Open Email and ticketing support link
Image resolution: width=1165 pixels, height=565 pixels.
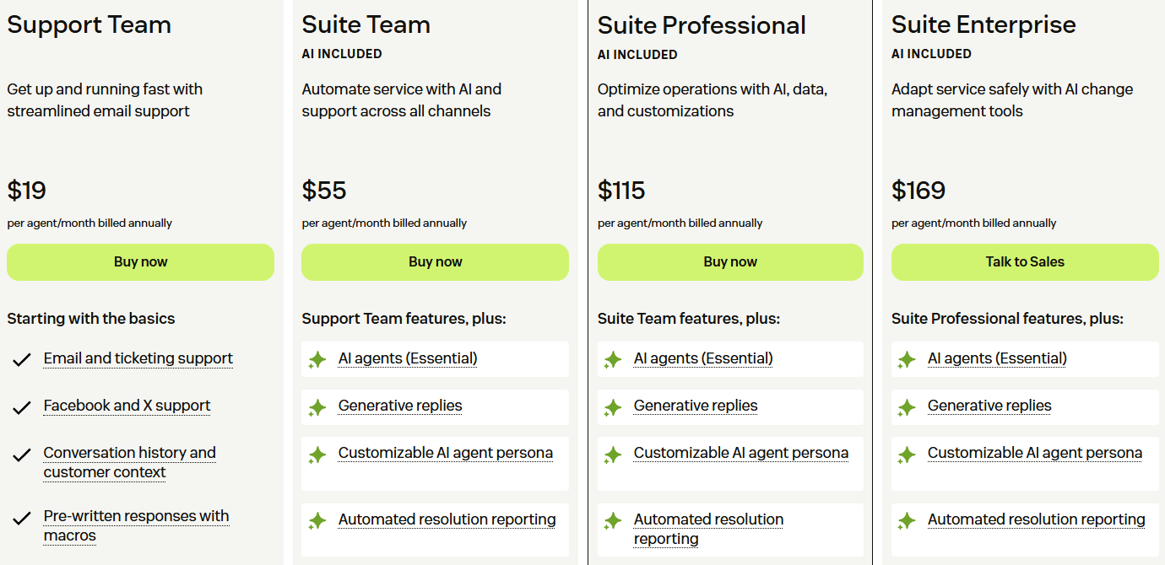click(138, 358)
